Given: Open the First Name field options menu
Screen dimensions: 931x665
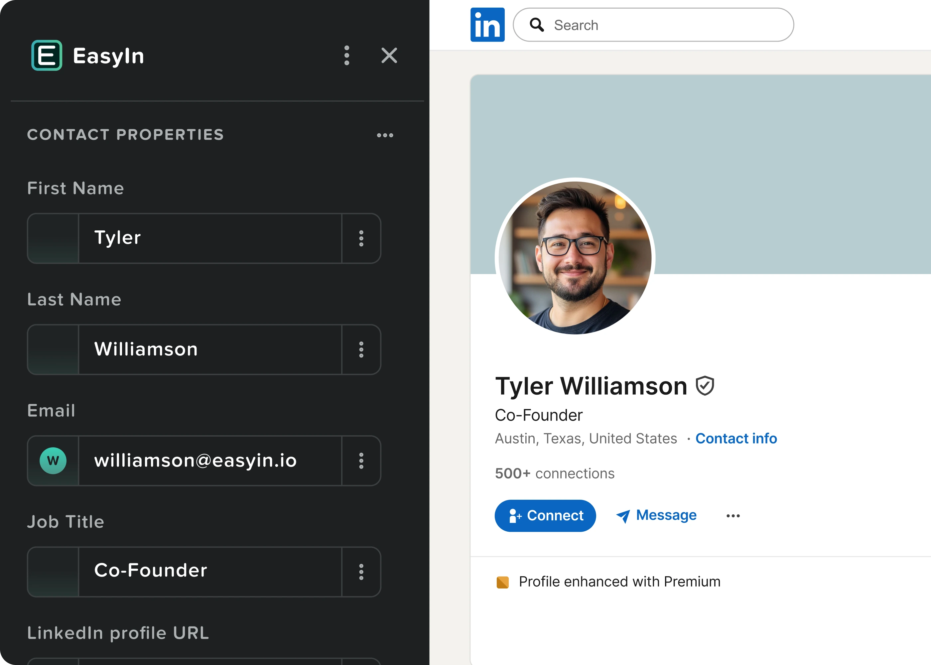Looking at the screenshot, I should click(361, 238).
